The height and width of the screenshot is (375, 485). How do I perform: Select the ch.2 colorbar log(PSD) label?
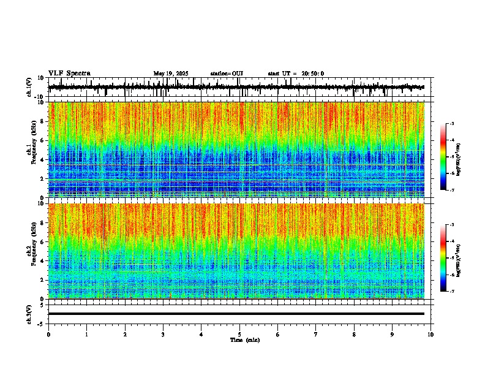click(x=458, y=260)
